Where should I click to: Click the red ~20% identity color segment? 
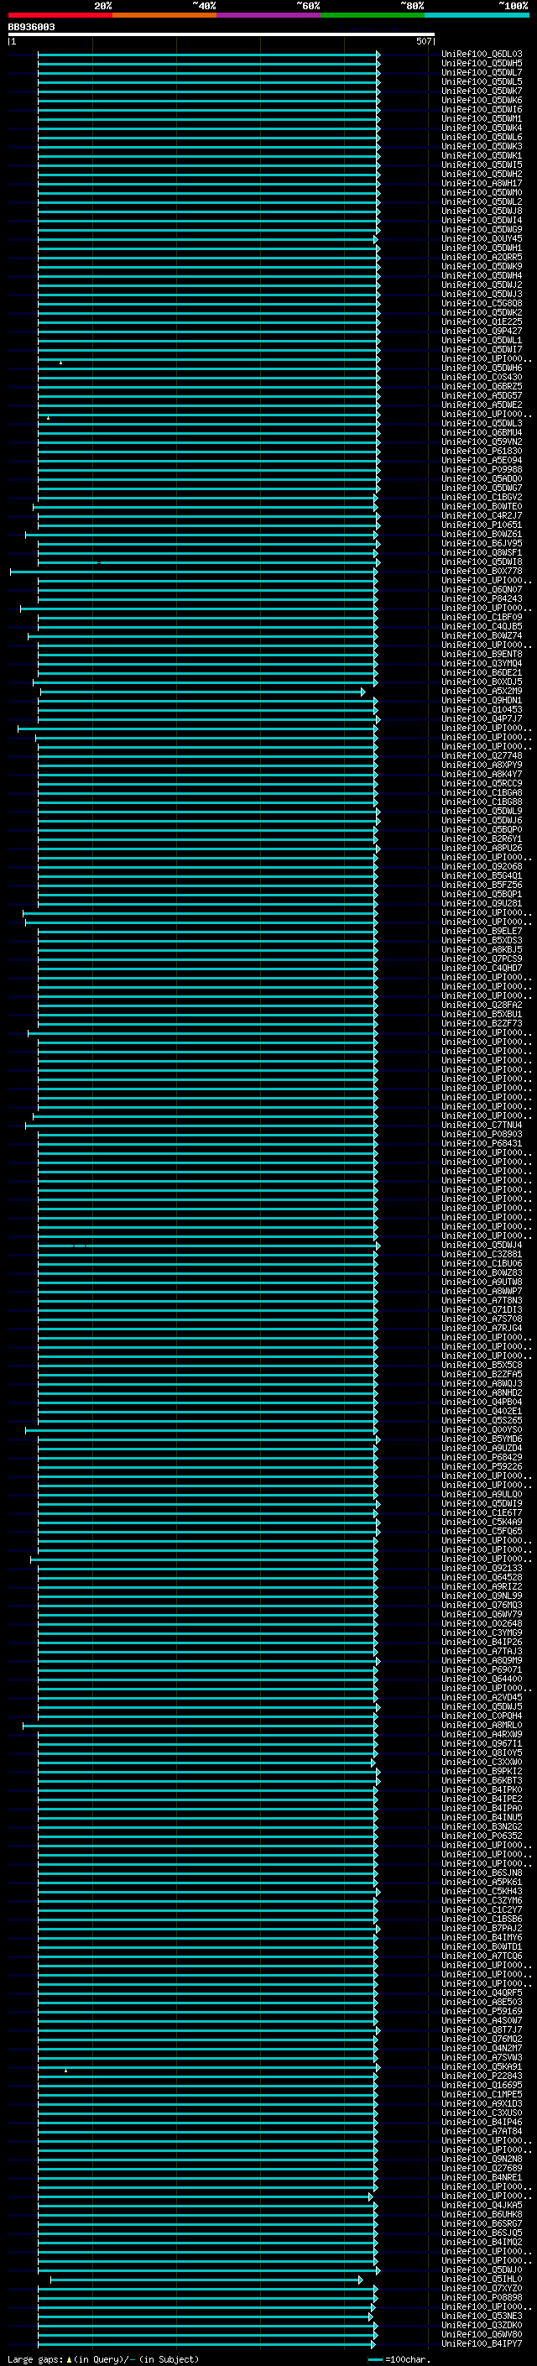[x=60, y=15]
